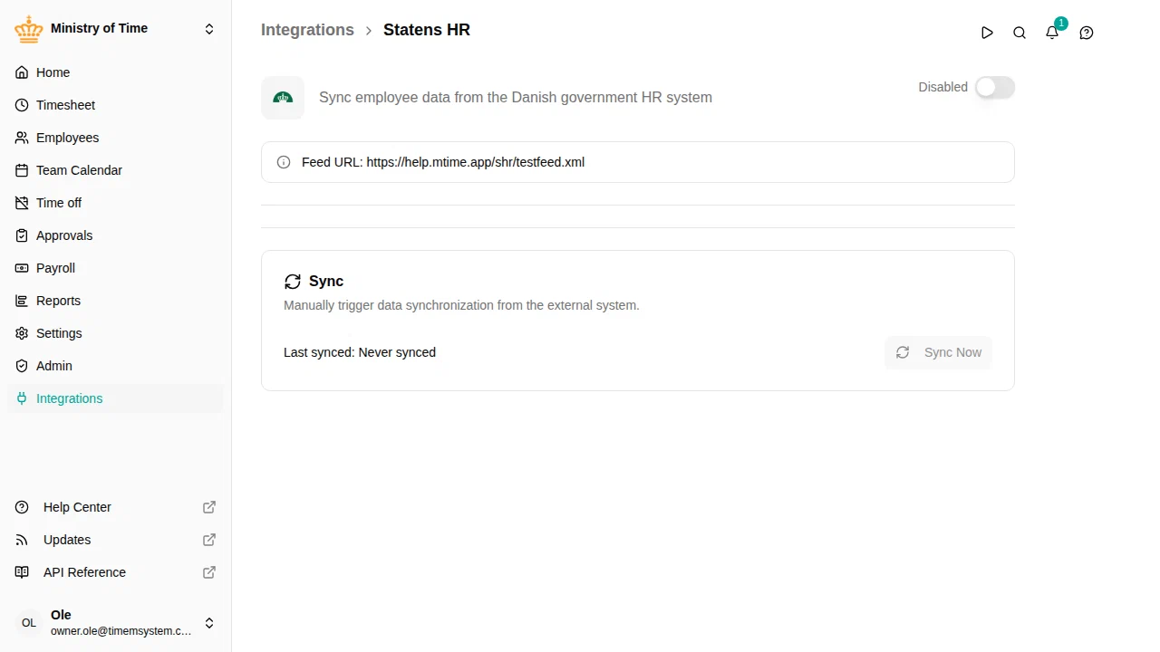The height and width of the screenshot is (652, 1160).
Task: Enable the Statens HR integration toggle
Action: [995, 87]
